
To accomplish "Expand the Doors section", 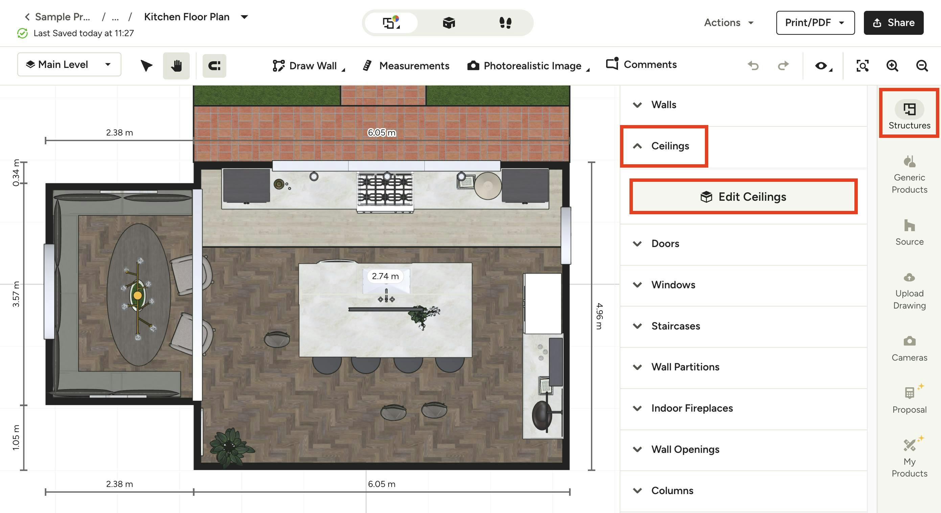I will pyautogui.click(x=743, y=244).
